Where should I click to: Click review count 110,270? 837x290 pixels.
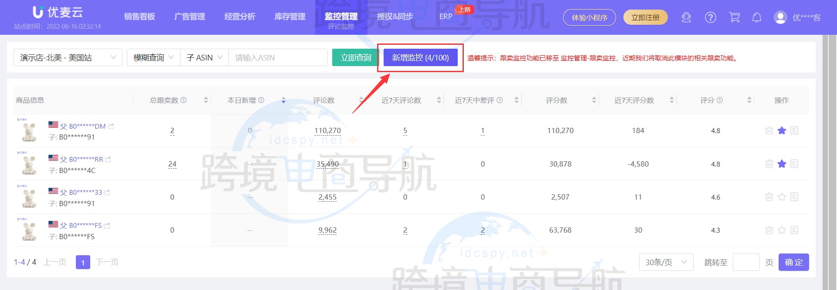[327, 130]
